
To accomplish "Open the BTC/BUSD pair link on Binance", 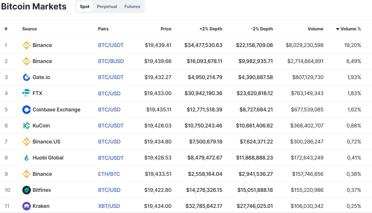I will coord(111,61).
